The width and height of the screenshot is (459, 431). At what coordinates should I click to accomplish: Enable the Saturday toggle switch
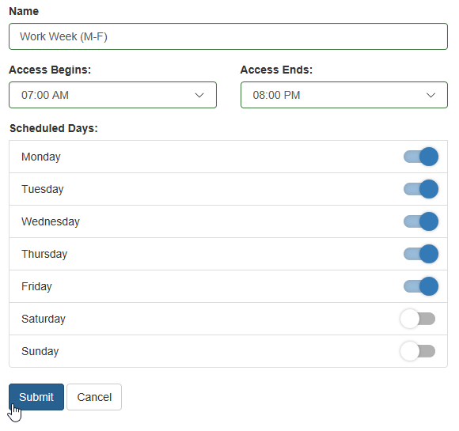point(418,319)
